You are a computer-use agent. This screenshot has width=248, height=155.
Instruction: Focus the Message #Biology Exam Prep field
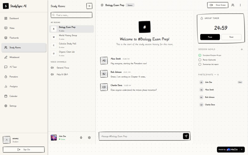(141, 136)
